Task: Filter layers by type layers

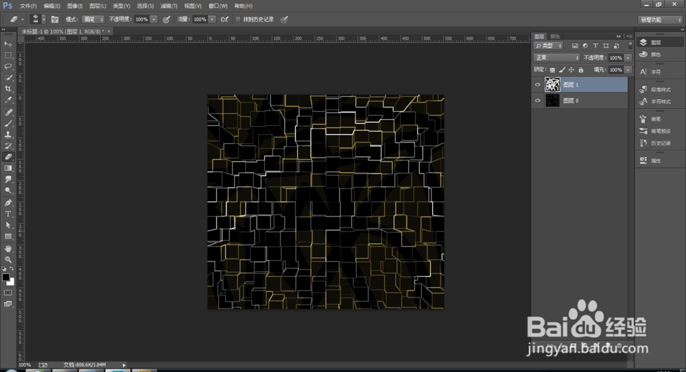Action: [595, 45]
